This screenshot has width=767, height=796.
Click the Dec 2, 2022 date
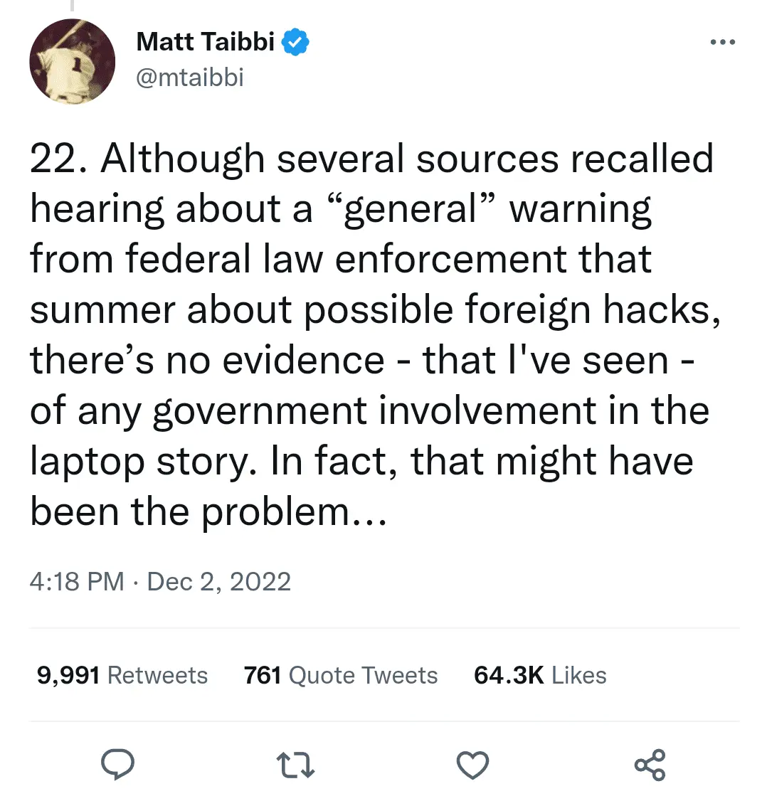(x=219, y=581)
